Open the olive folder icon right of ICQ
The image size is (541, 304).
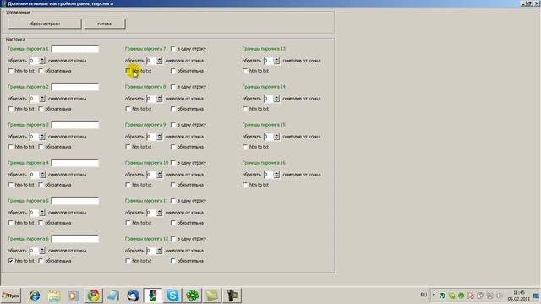212,296
